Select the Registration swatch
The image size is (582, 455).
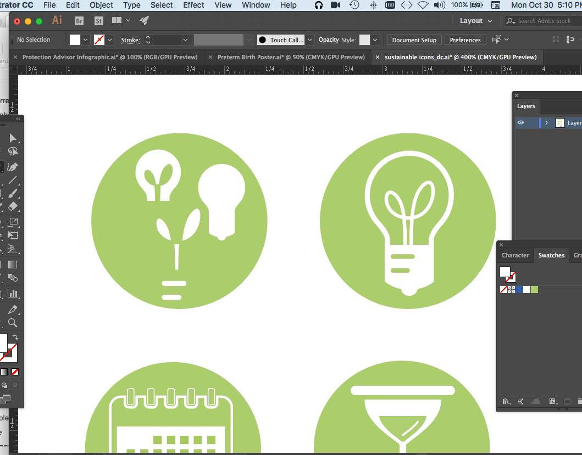[x=511, y=290]
